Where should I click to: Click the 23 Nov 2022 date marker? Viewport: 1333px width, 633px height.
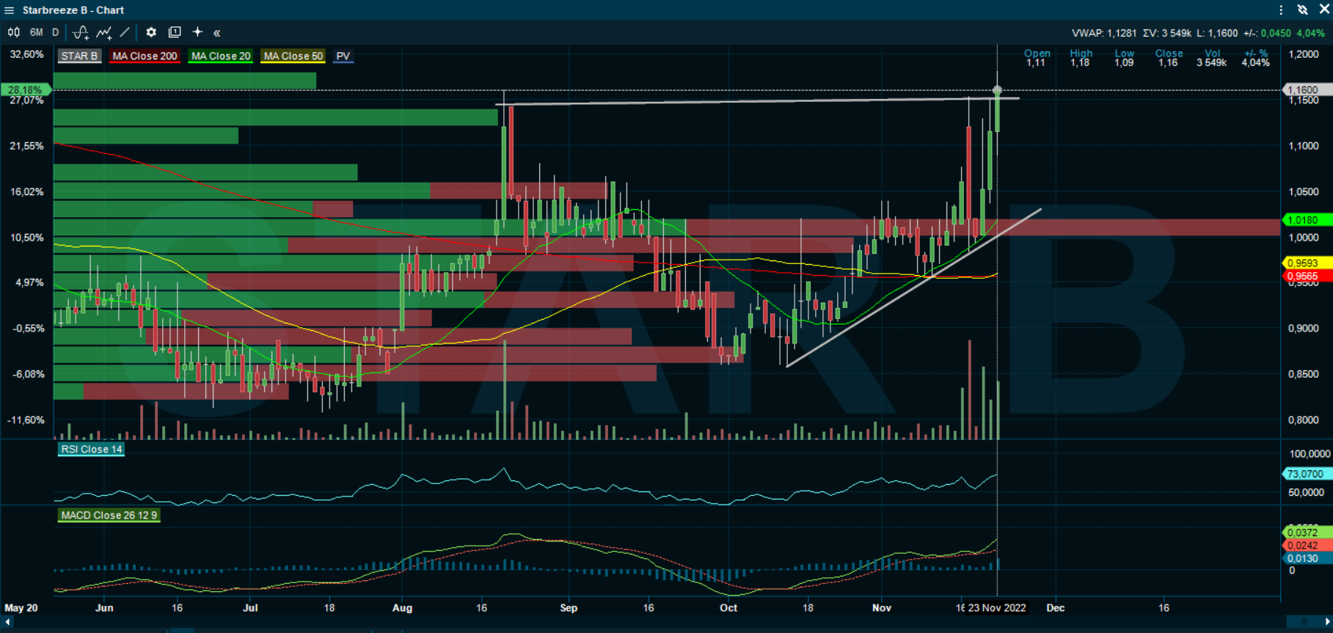(997, 608)
